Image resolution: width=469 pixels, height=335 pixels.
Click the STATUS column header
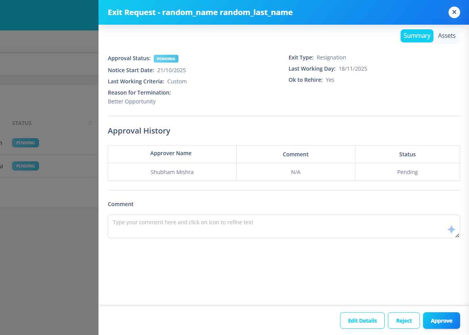click(x=22, y=123)
